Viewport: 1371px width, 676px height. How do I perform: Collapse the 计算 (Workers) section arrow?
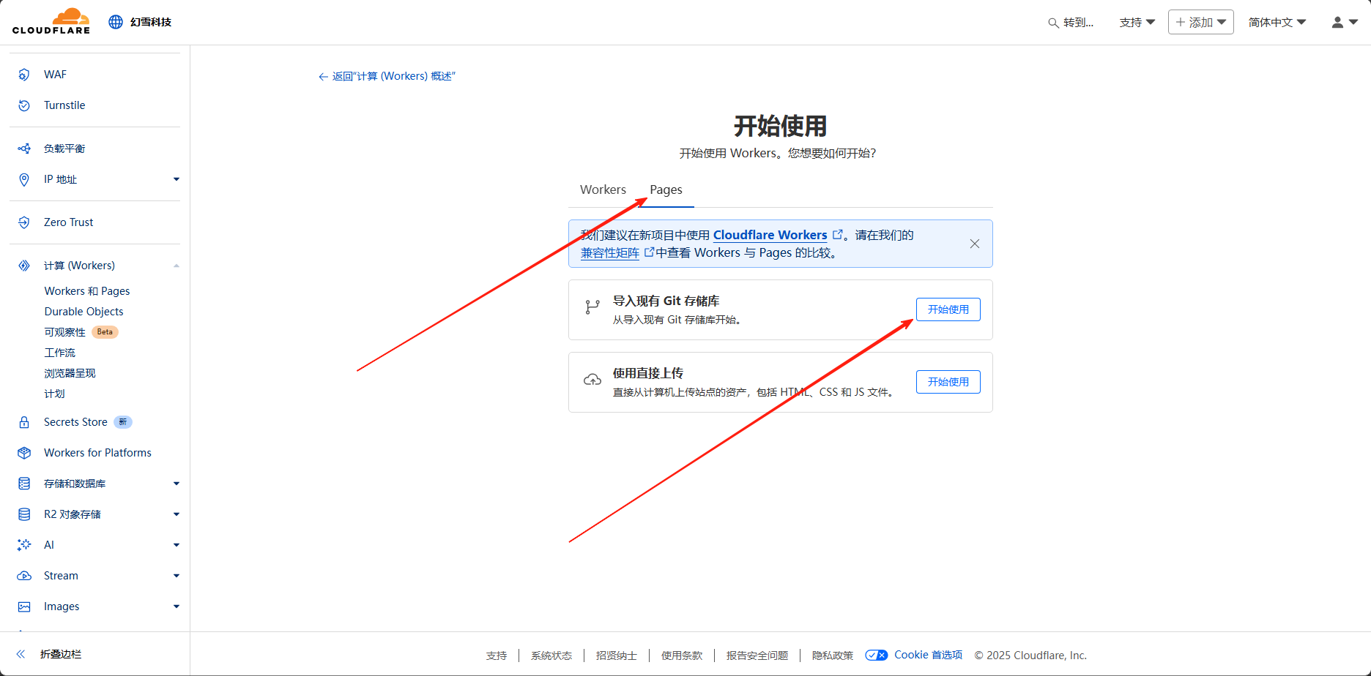[x=177, y=266]
